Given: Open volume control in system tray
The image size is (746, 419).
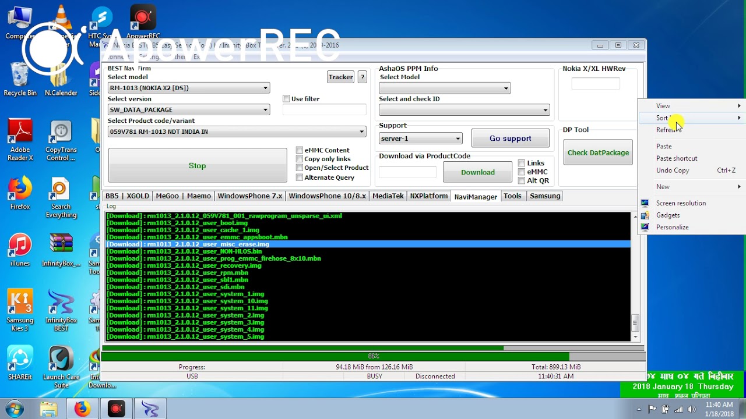Looking at the screenshot, I should pos(692,409).
